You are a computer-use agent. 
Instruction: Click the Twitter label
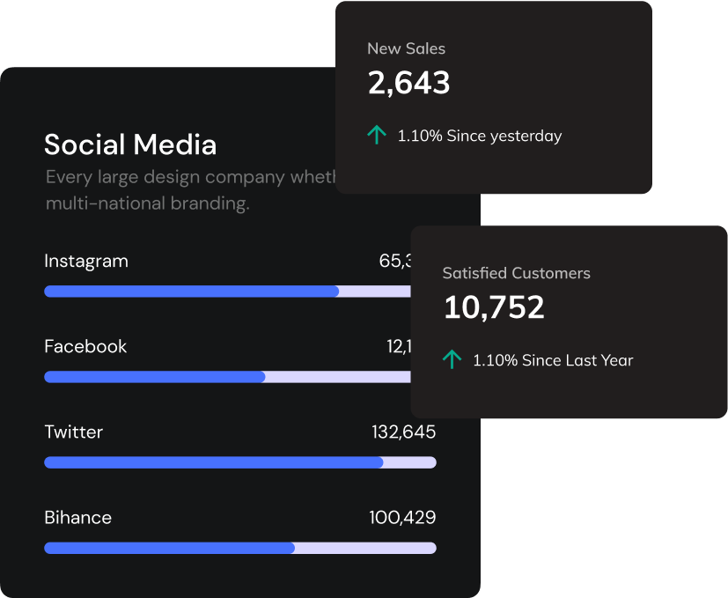pos(74,432)
